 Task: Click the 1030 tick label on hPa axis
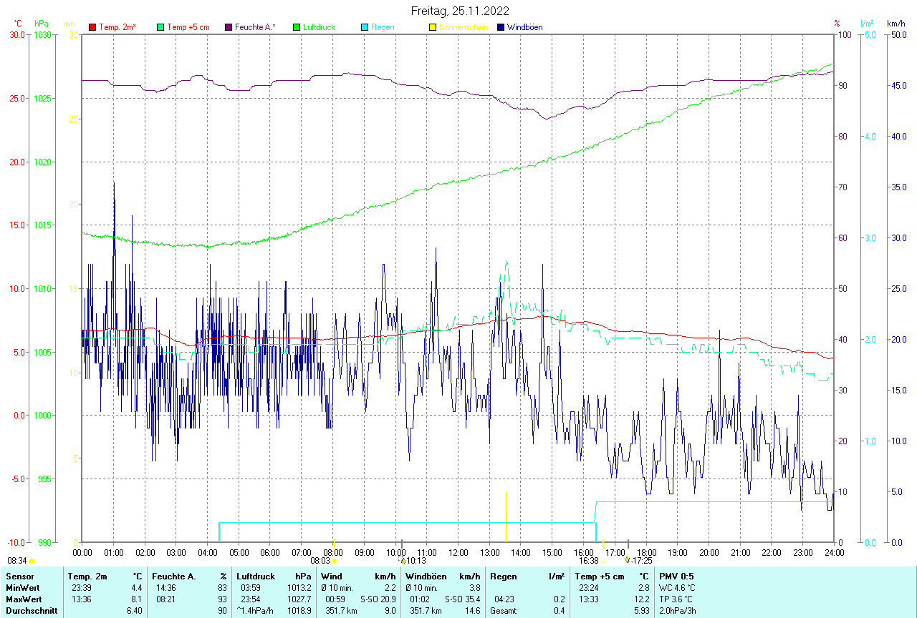point(42,34)
